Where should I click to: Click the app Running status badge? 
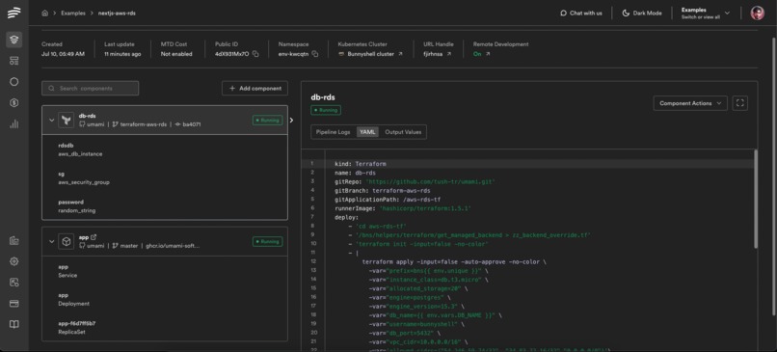click(267, 241)
